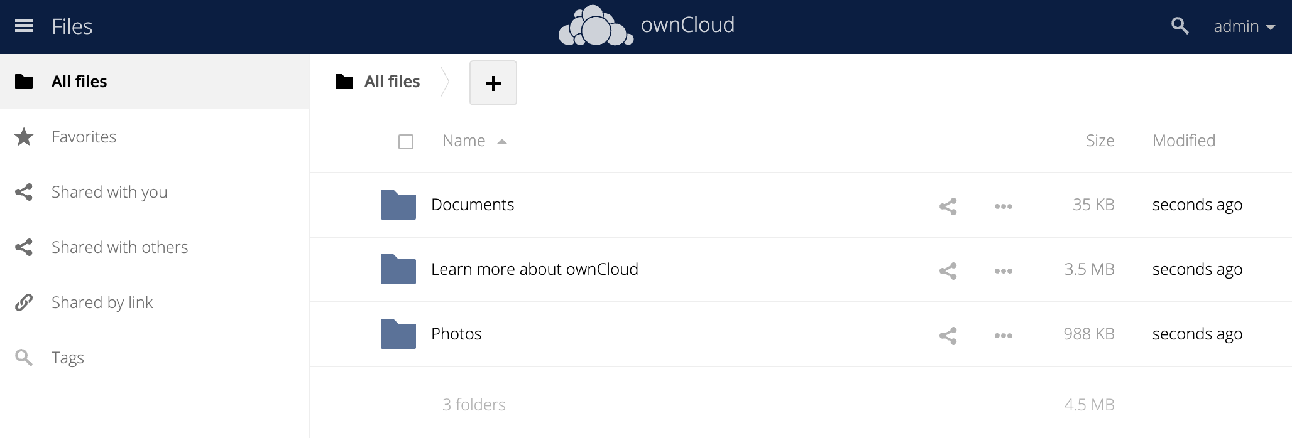
Task: Open the Documents folder
Action: coord(472,205)
